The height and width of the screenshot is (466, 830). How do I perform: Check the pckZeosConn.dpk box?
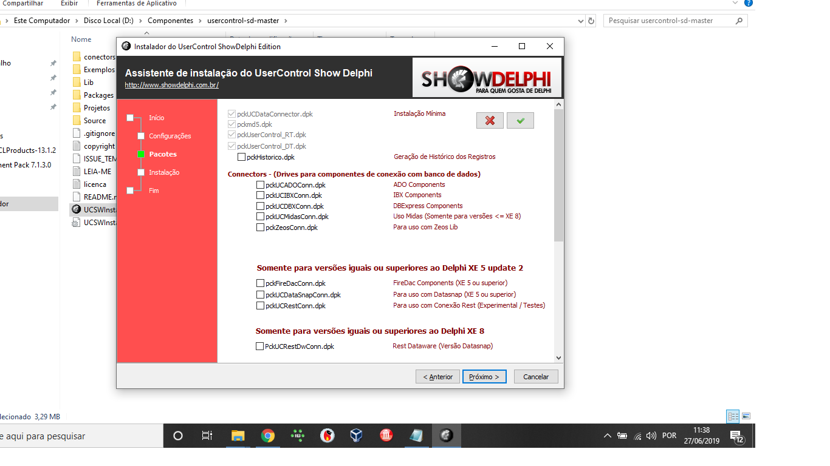[260, 228]
